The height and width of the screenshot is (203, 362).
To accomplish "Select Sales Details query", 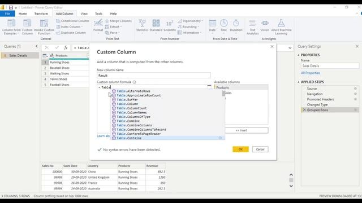I will coord(20,55).
